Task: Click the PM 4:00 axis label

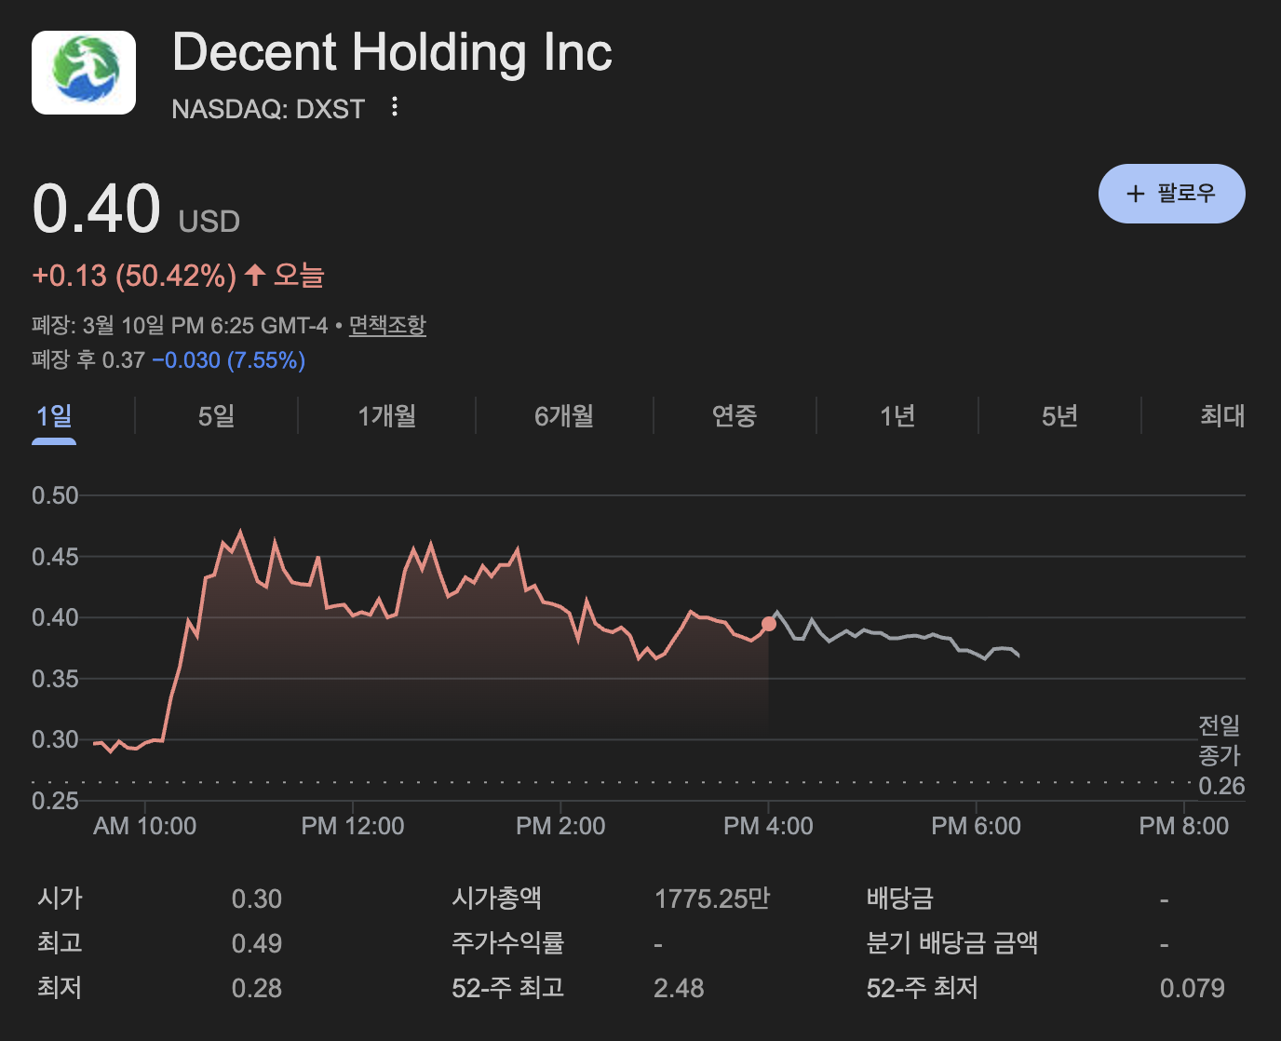Action: [768, 826]
